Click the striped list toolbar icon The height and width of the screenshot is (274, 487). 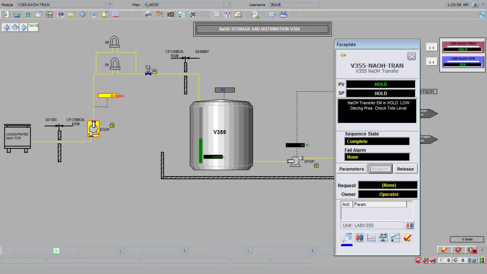pyautogui.click(x=116, y=14)
